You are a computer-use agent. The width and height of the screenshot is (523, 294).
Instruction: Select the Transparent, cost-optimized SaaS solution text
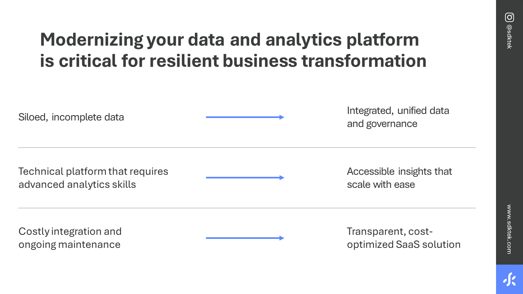point(403,238)
